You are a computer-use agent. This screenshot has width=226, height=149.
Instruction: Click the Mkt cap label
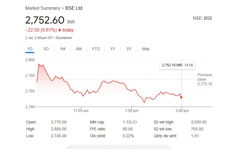pyautogui.click(x=97, y=122)
